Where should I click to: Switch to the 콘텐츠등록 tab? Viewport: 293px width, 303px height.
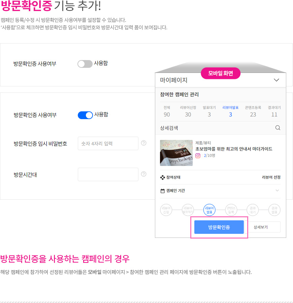click(253, 111)
